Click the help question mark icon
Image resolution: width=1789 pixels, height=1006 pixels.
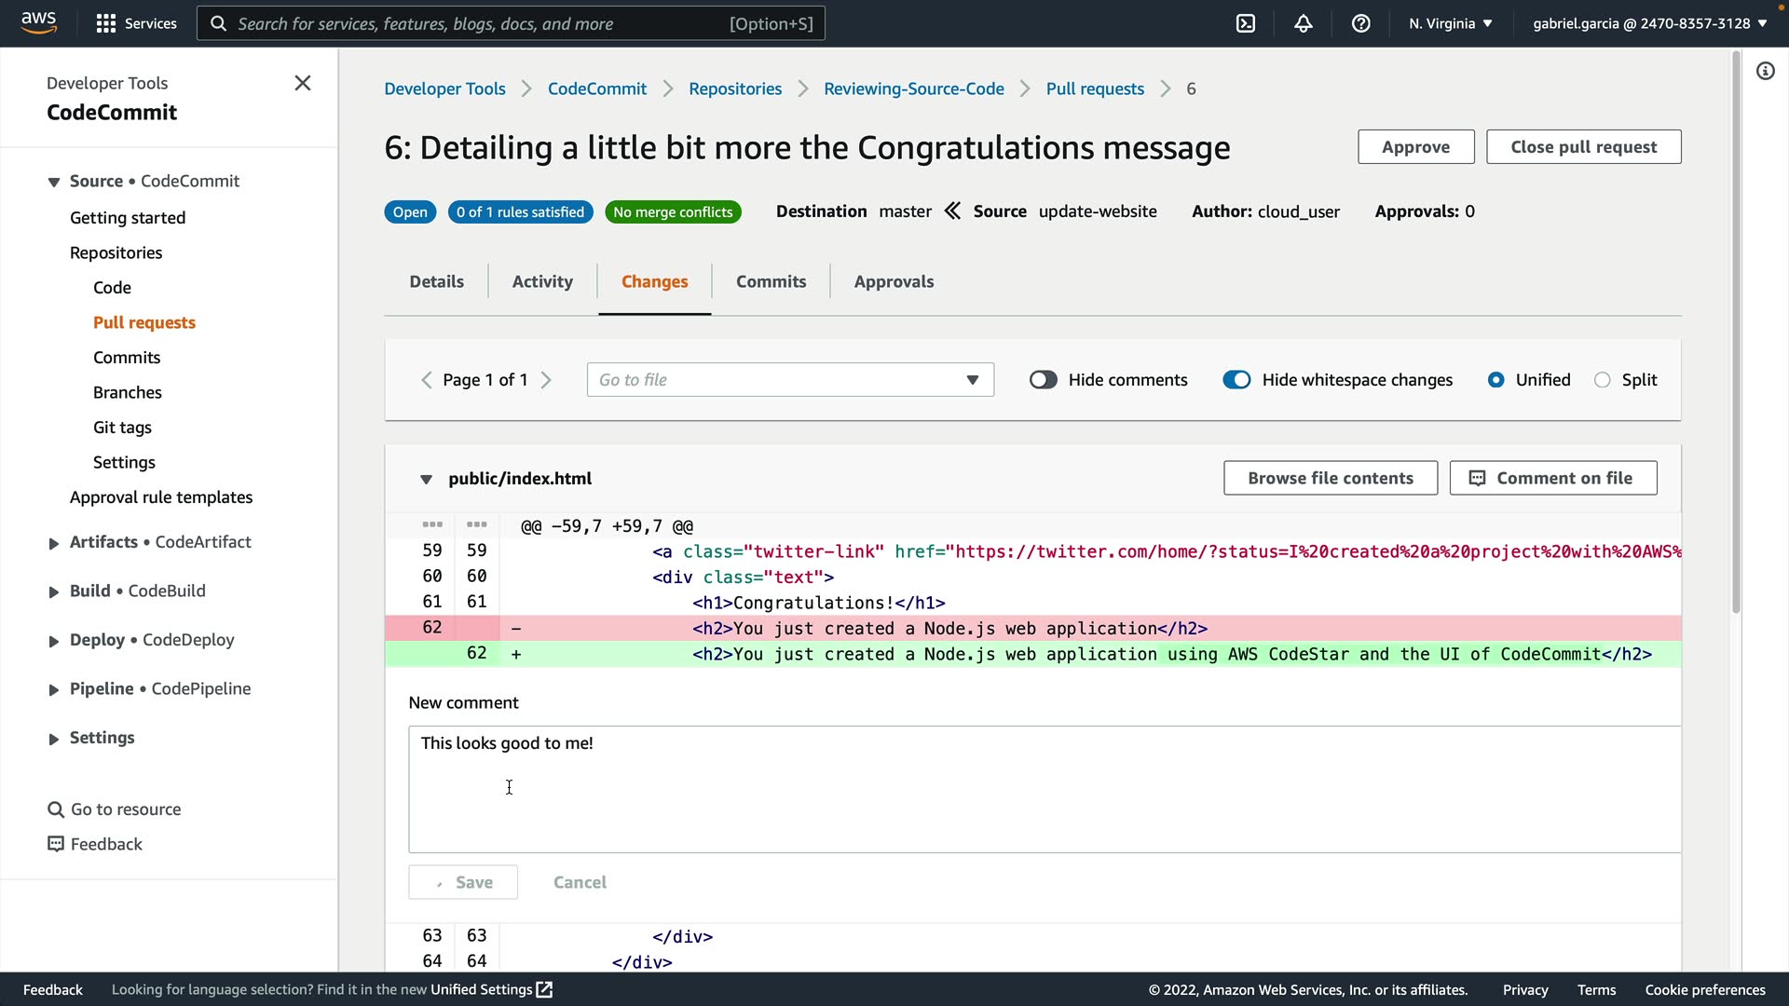pyautogui.click(x=1361, y=23)
